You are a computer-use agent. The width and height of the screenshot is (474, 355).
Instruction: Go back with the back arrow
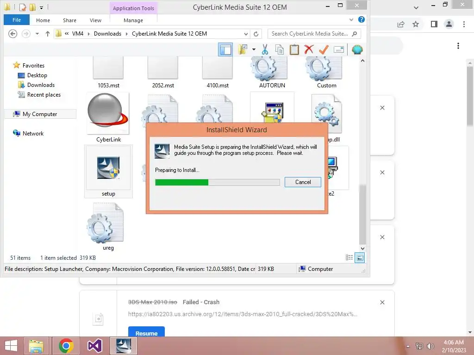click(x=12, y=34)
